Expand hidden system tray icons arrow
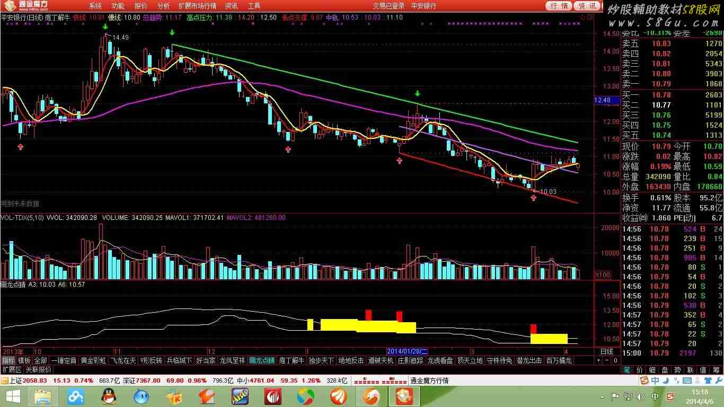 point(603,396)
